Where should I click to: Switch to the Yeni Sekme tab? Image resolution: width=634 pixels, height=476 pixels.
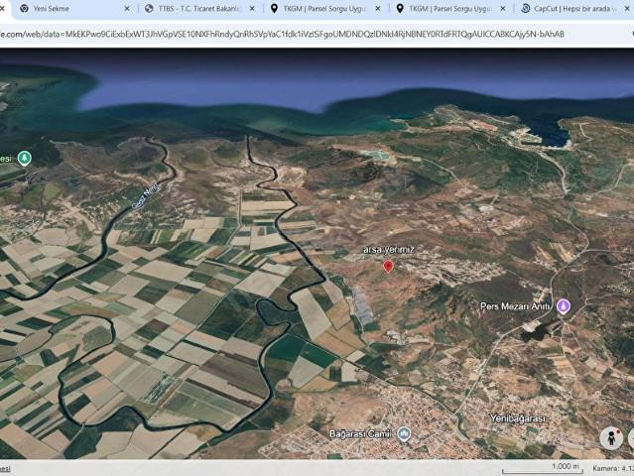[x=60, y=8]
